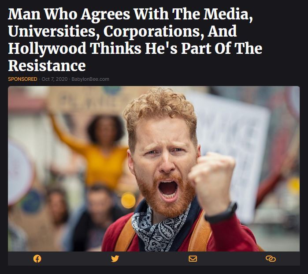
Task: Send the article via email envelope icon
Action: [x=193, y=259]
